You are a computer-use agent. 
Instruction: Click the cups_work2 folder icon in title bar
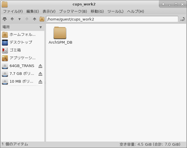pyautogui.click(x=5, y=4)
